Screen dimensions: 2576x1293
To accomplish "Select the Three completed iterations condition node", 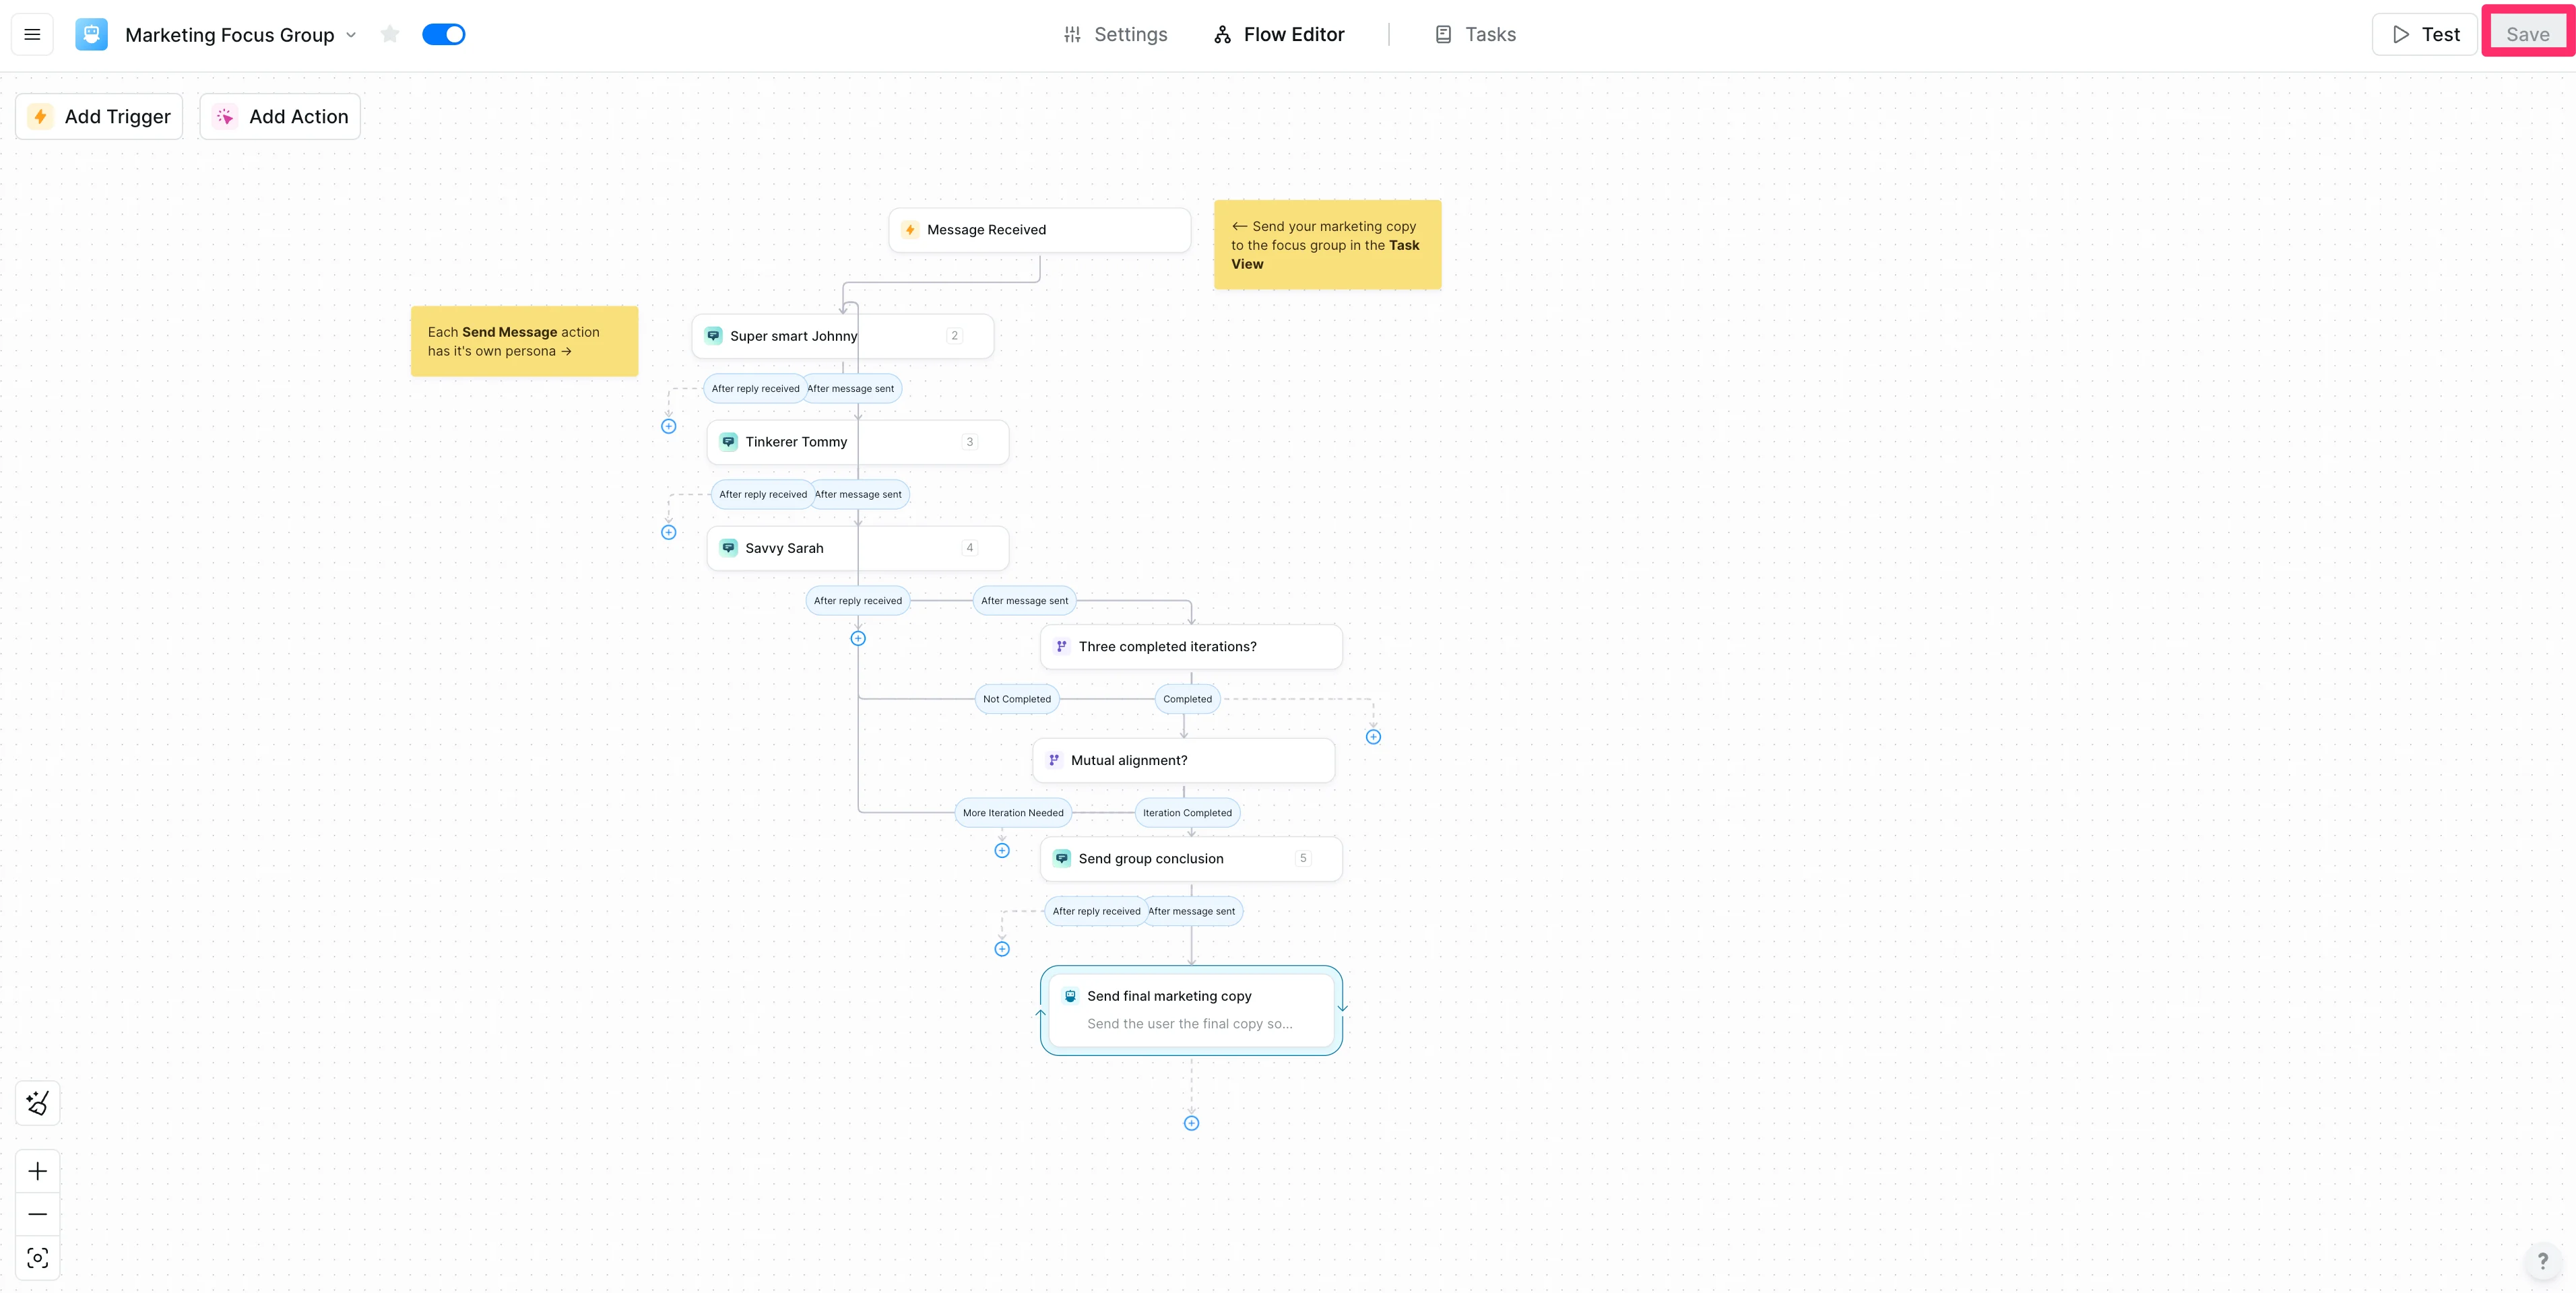I will point(1190,647).
